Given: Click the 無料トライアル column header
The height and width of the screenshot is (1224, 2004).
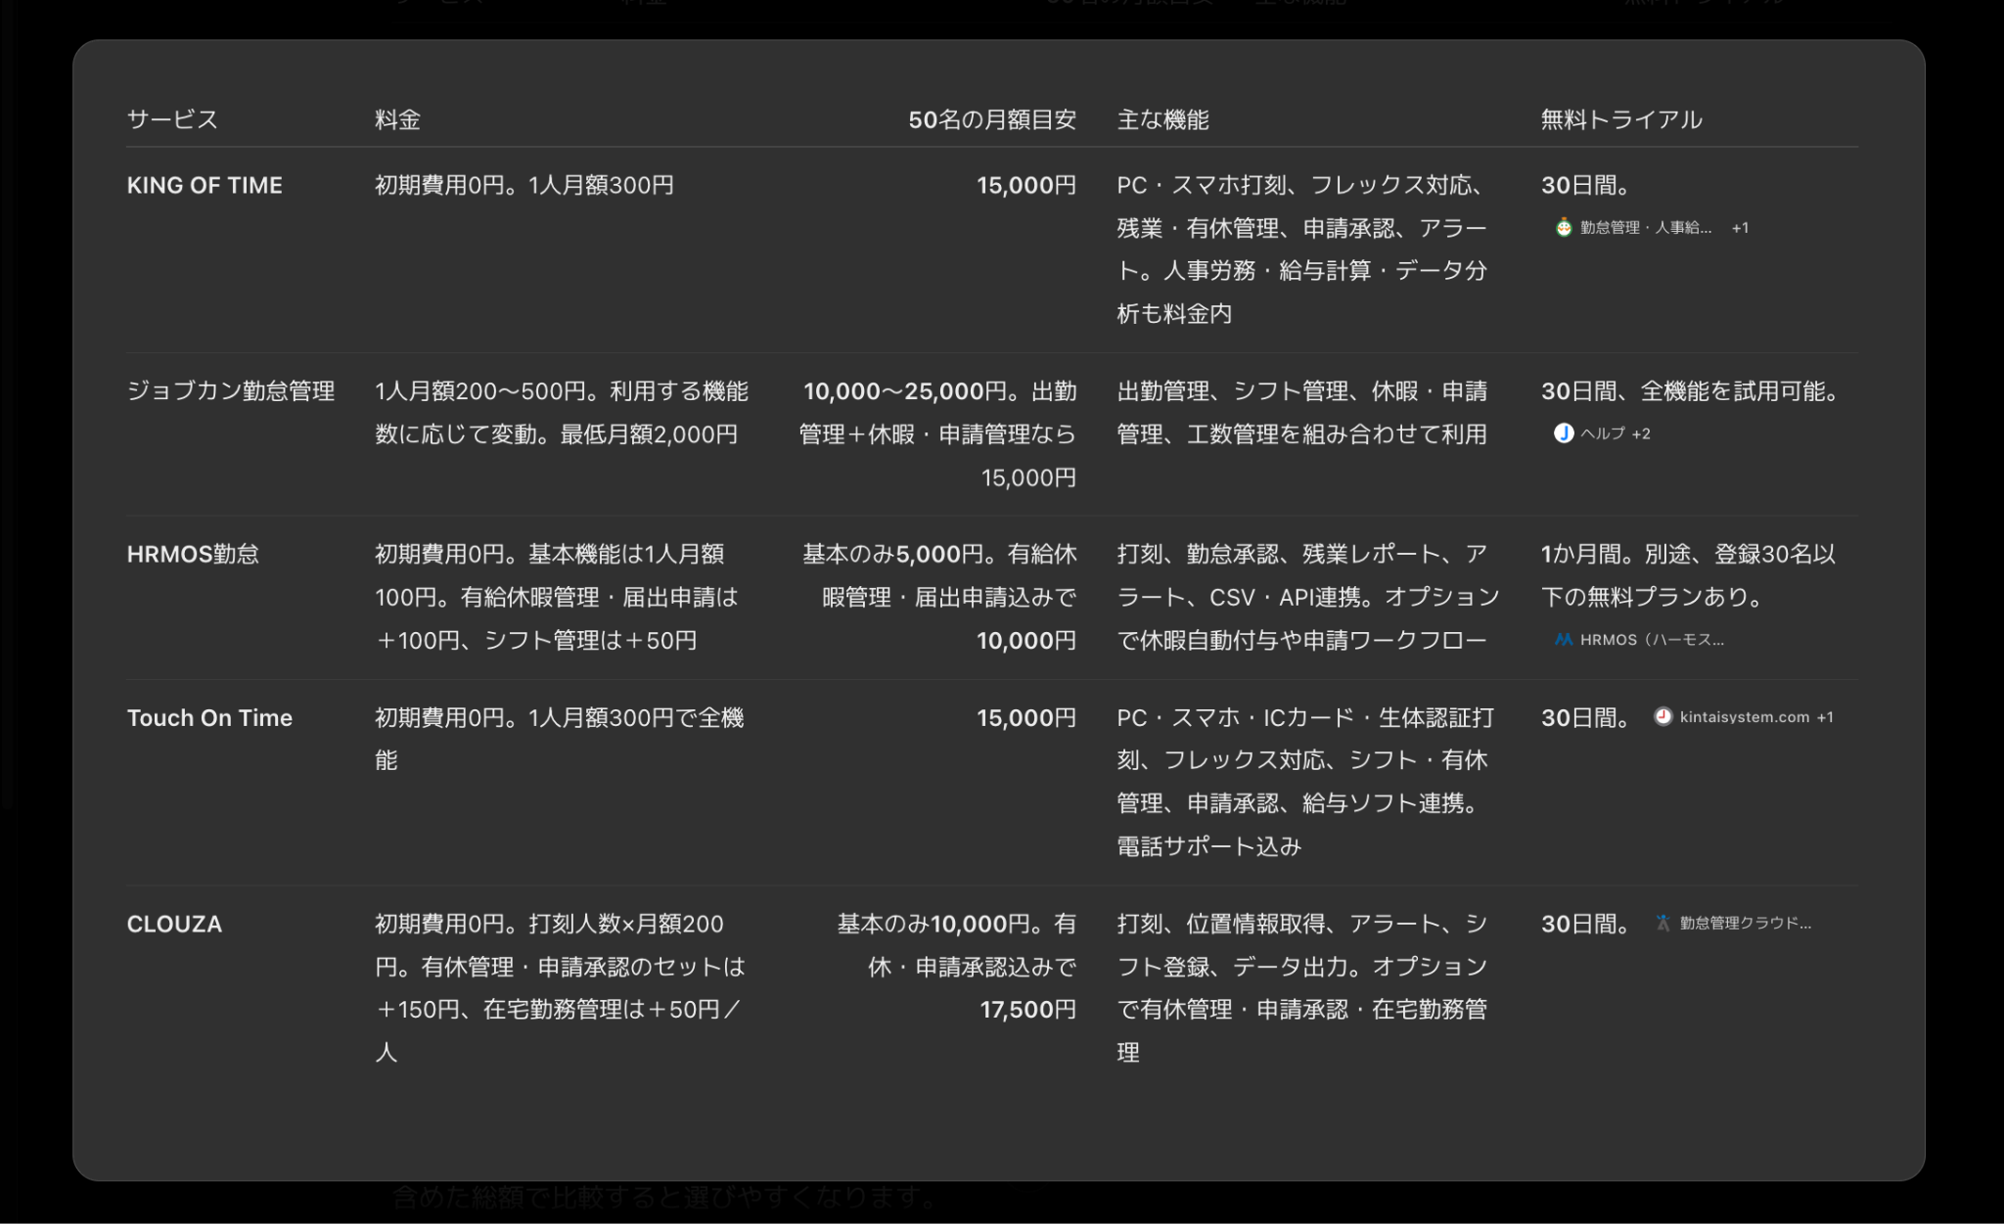Looking at the screenshot, I should pos(1621,119).
